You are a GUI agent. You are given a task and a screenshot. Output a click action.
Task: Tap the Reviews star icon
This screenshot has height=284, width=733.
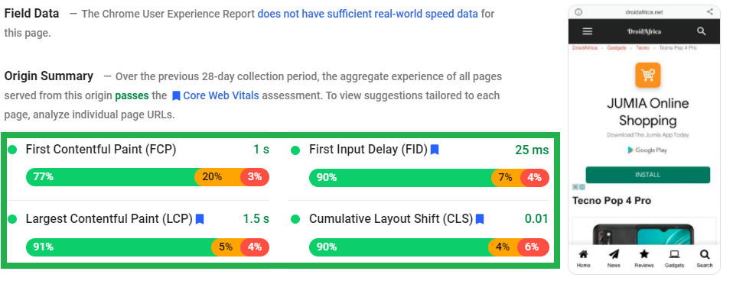click(x=643, y=254)
